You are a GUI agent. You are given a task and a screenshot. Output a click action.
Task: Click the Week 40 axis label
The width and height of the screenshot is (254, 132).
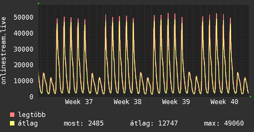(224, 102)
